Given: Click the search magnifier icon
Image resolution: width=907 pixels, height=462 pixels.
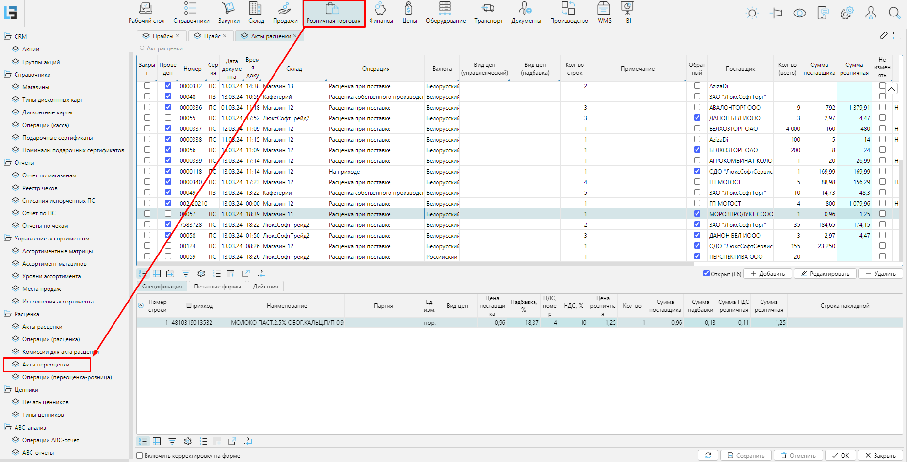Looking at the screenshot, I should [x=894, y=13].
